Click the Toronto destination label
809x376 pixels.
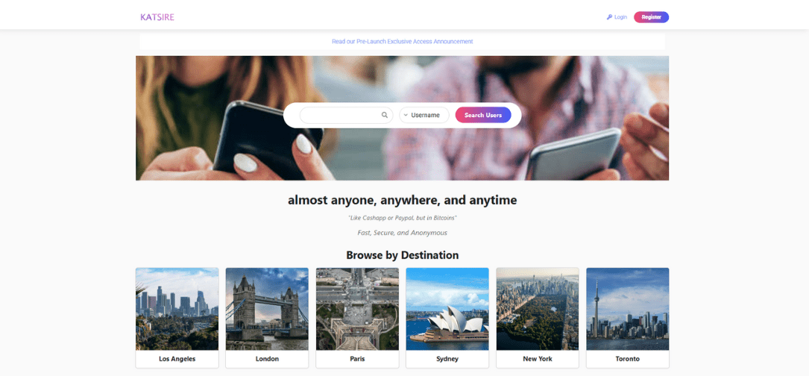627,359
